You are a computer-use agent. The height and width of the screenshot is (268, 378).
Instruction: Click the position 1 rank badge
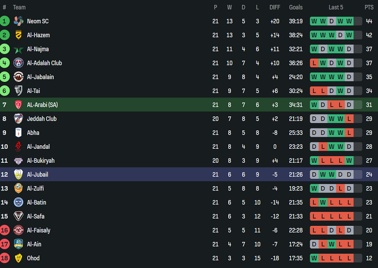[x=5, y=21]
